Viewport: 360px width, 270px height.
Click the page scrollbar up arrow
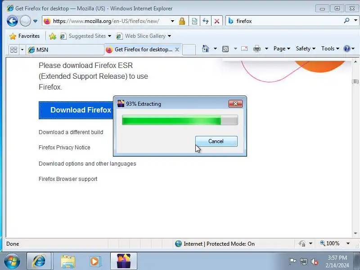pyautogui.click(x=355, y=62)
